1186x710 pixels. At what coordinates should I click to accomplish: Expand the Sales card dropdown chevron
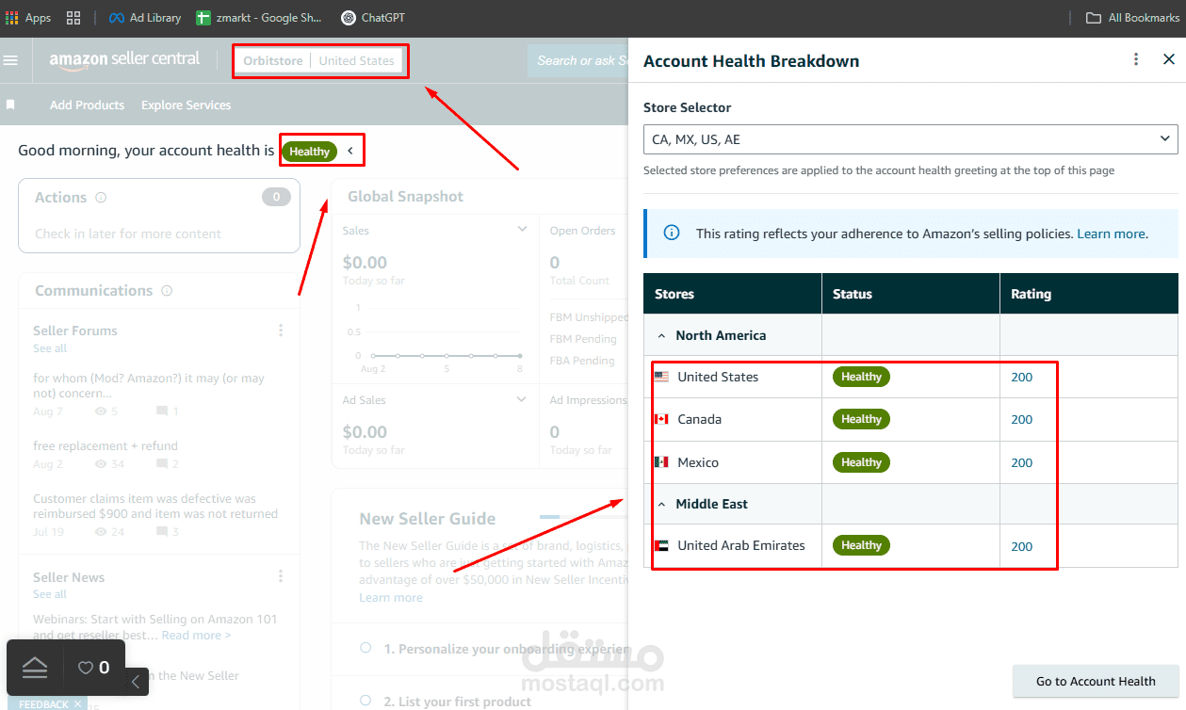click(522, 230)
